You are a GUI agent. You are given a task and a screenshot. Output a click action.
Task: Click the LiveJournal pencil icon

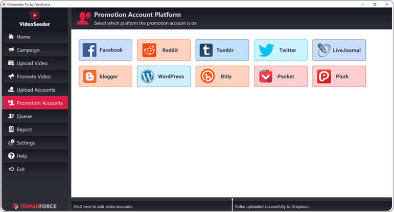point(323,50)
